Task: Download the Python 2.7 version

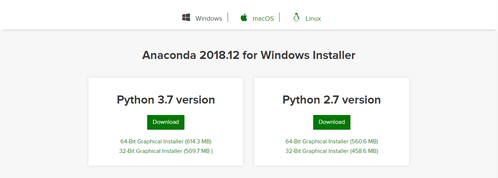Action: coord(332,122)
